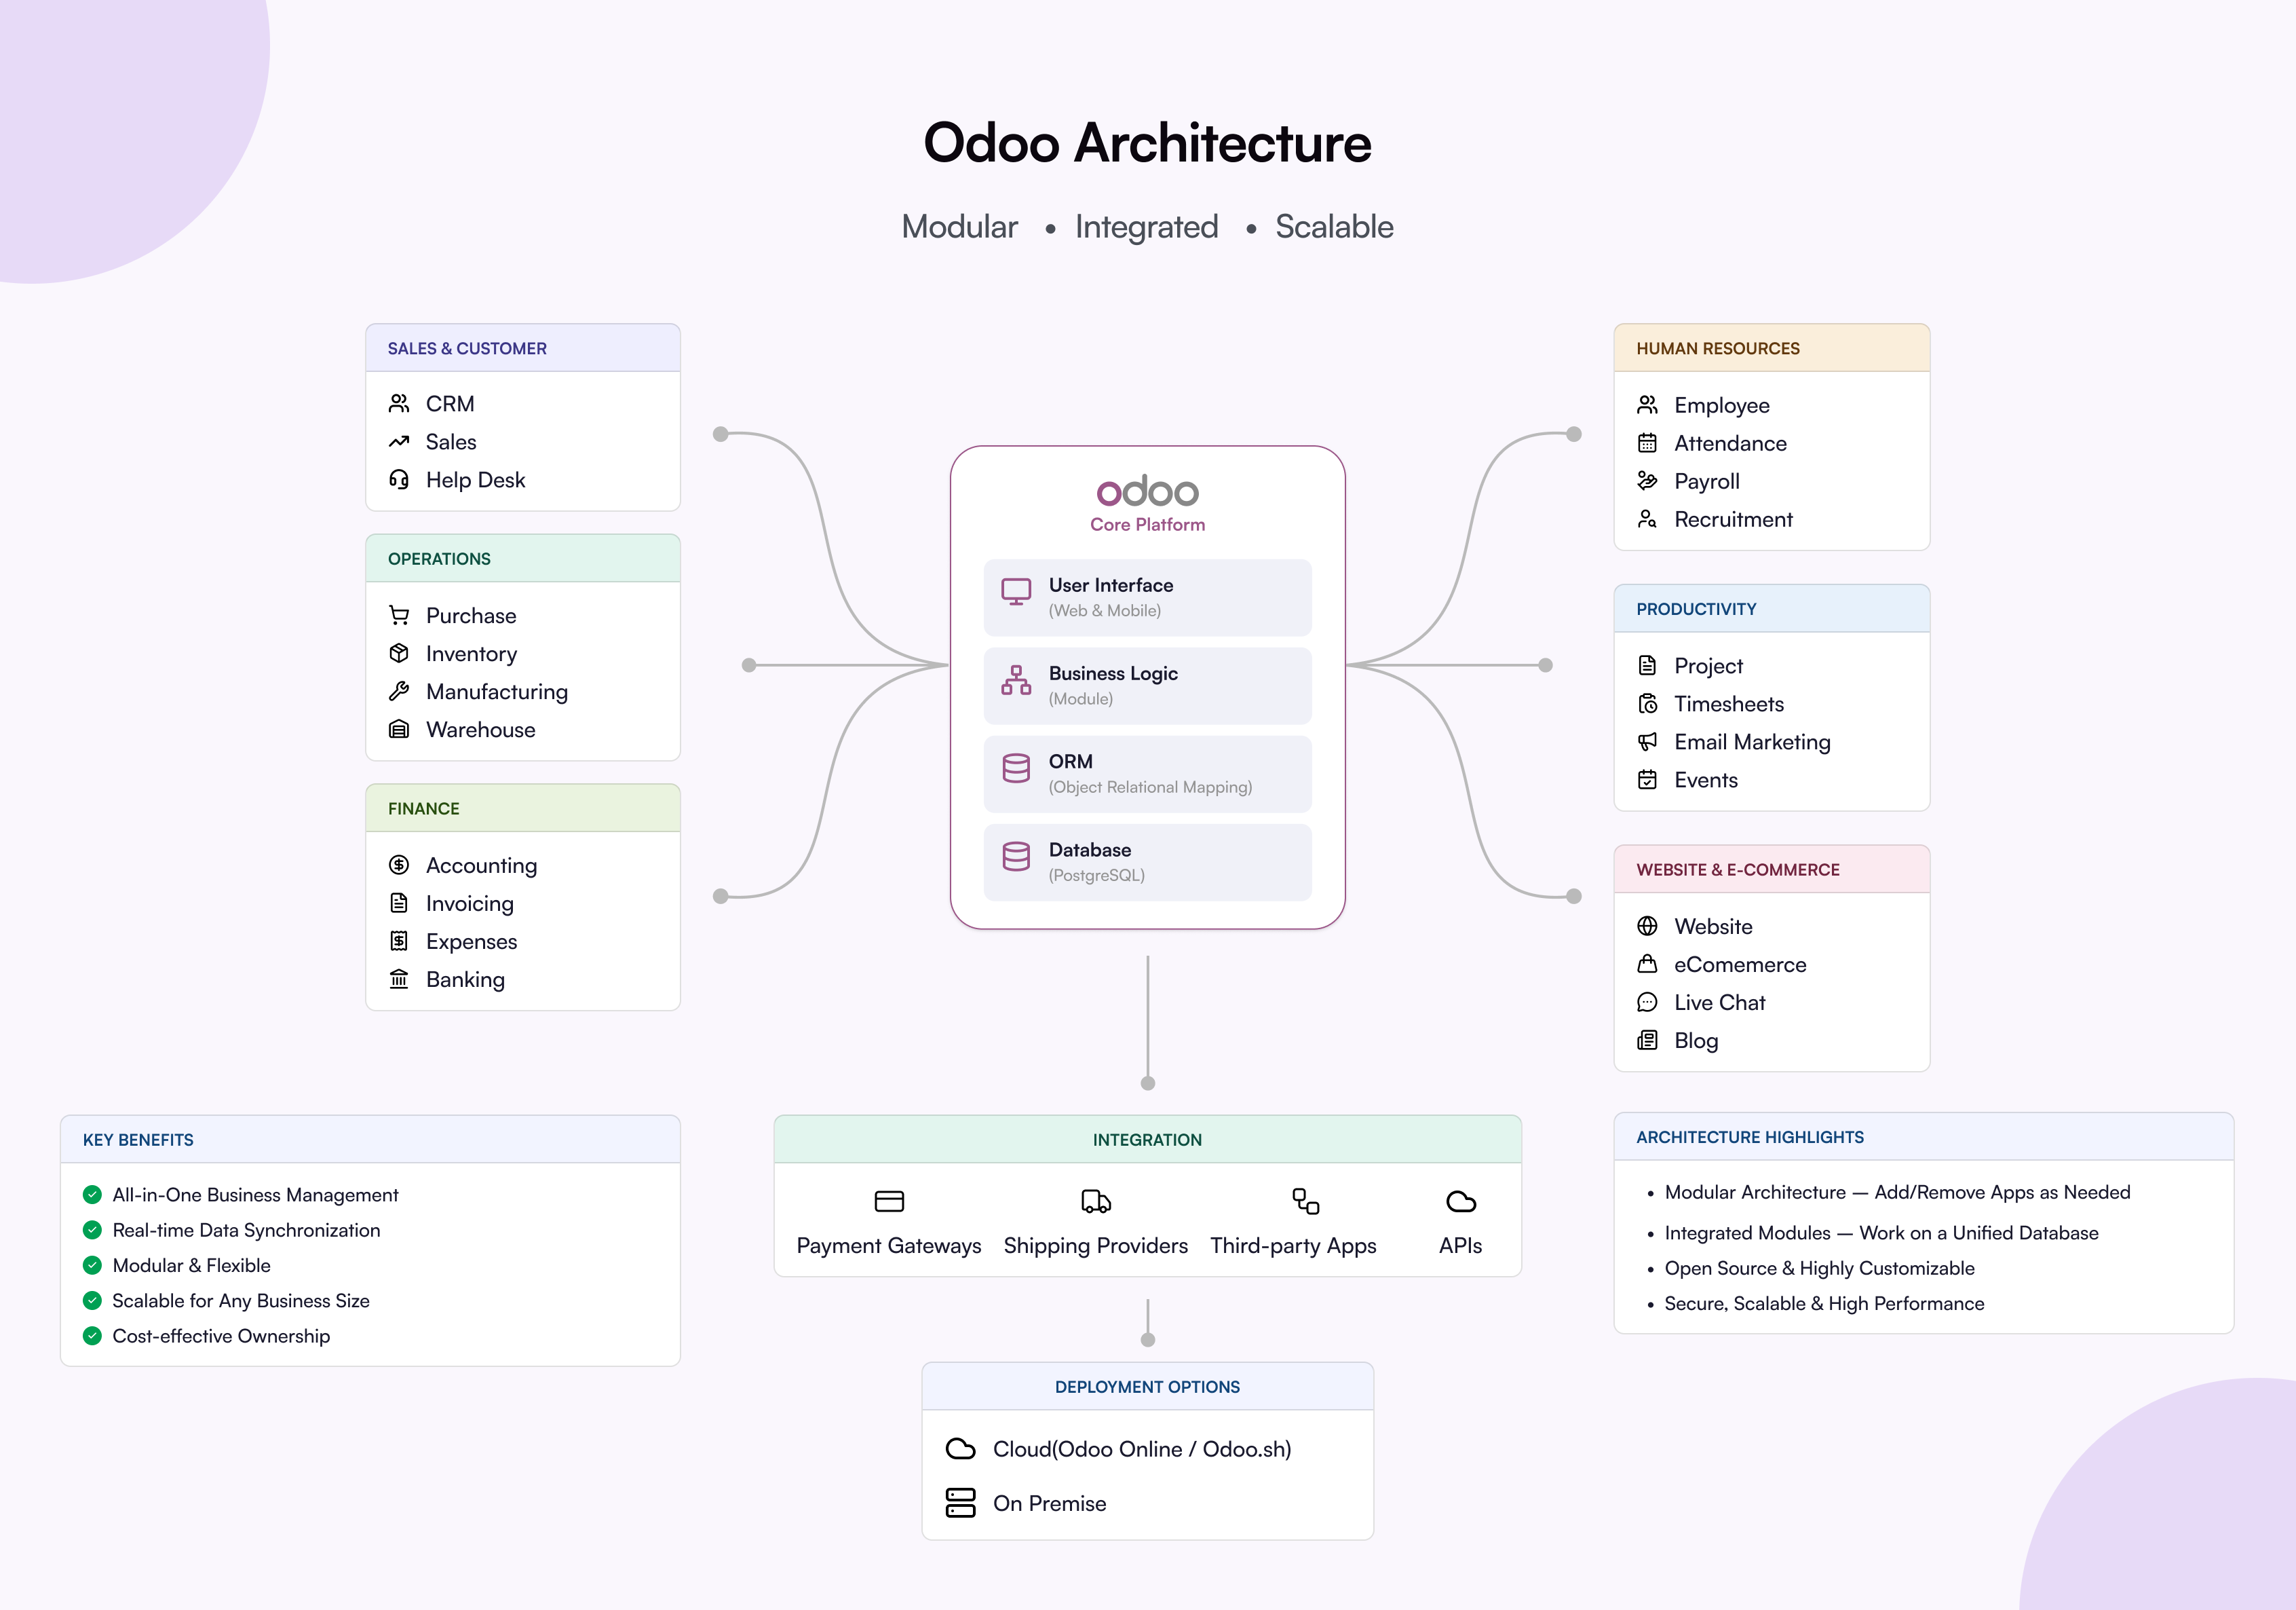Viewport: 2296px width, 1610px height.
Task: Click the On Premise server icon
Action: tap(960, 1503)
